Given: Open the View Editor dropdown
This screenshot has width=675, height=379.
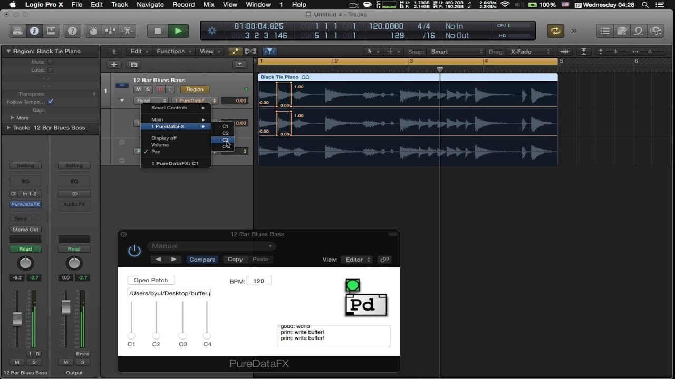Looking at the screenshot, I should tap(358, 260).
